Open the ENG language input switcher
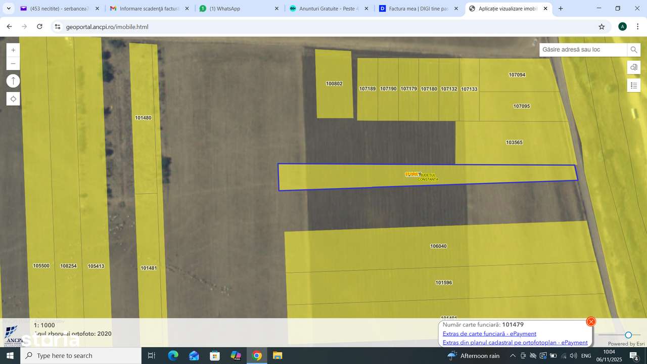 coord(586,356)
